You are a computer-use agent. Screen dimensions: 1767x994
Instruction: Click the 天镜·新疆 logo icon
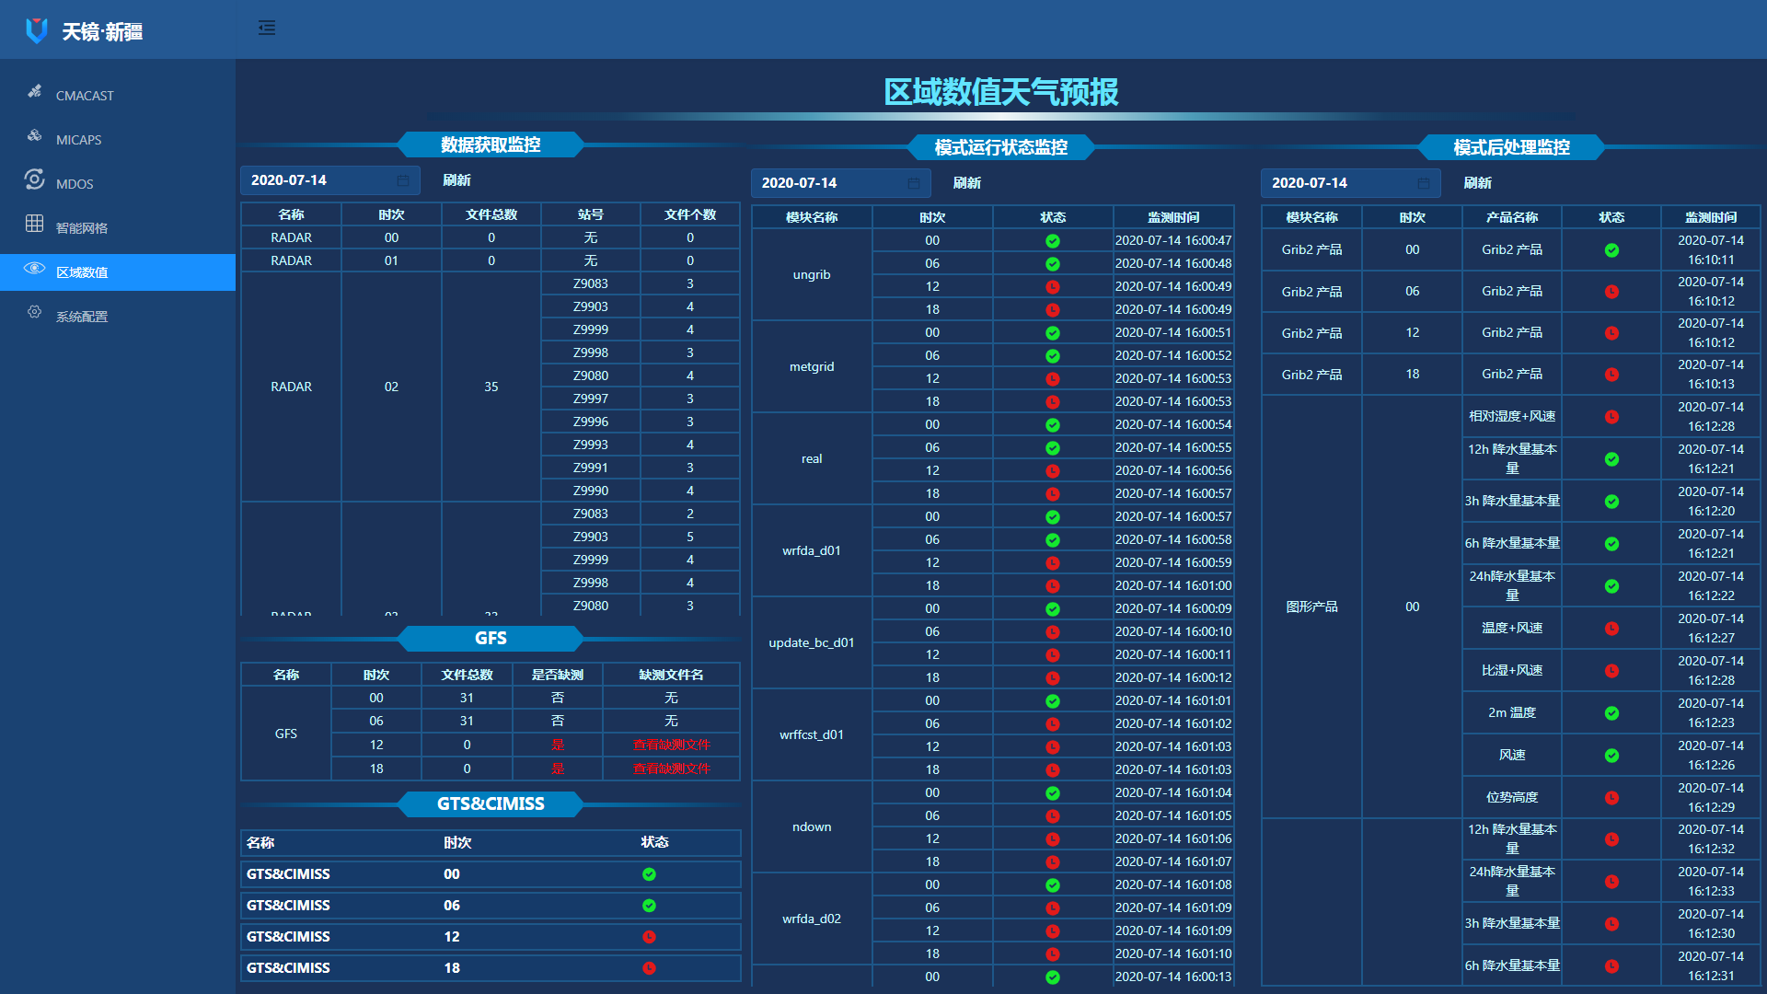(x=37, y=31)
